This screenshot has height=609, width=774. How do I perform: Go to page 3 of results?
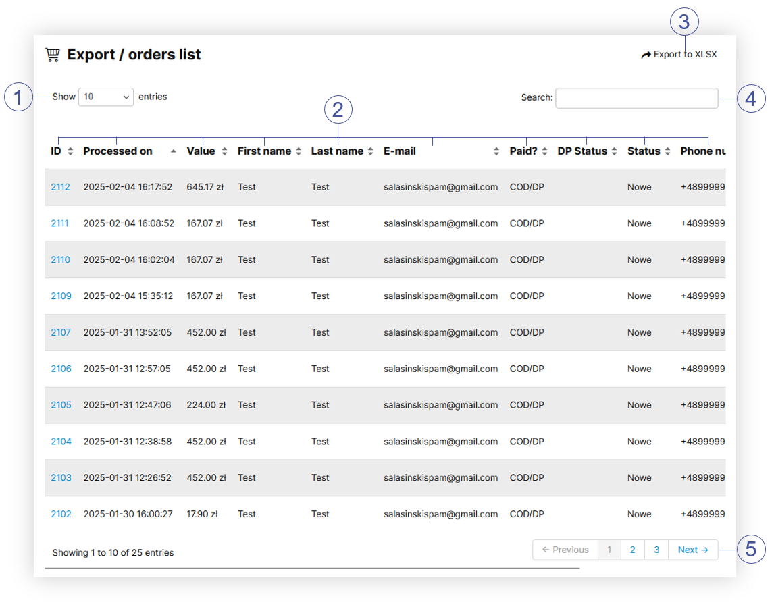656,550
